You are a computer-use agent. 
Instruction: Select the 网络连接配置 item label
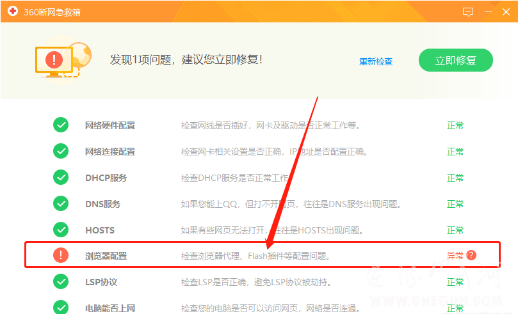click(x=110, y=152)
